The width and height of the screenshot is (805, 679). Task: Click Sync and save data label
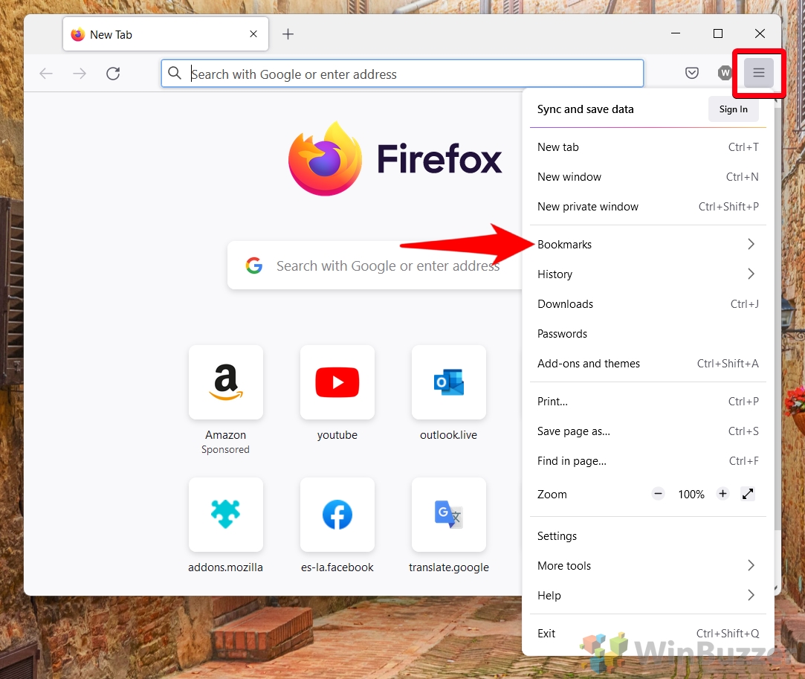[585, 109]
